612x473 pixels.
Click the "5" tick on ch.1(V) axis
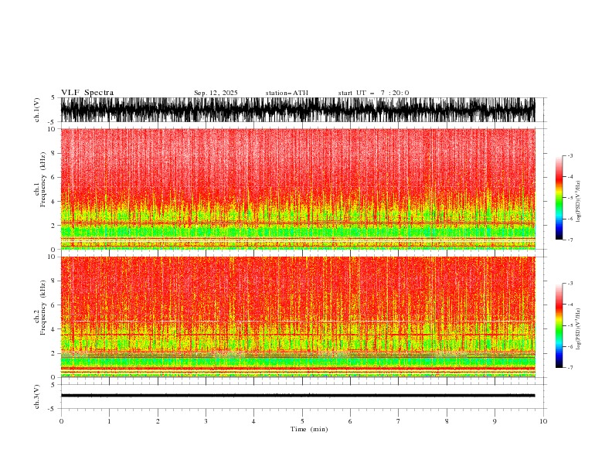pos(53,97)
